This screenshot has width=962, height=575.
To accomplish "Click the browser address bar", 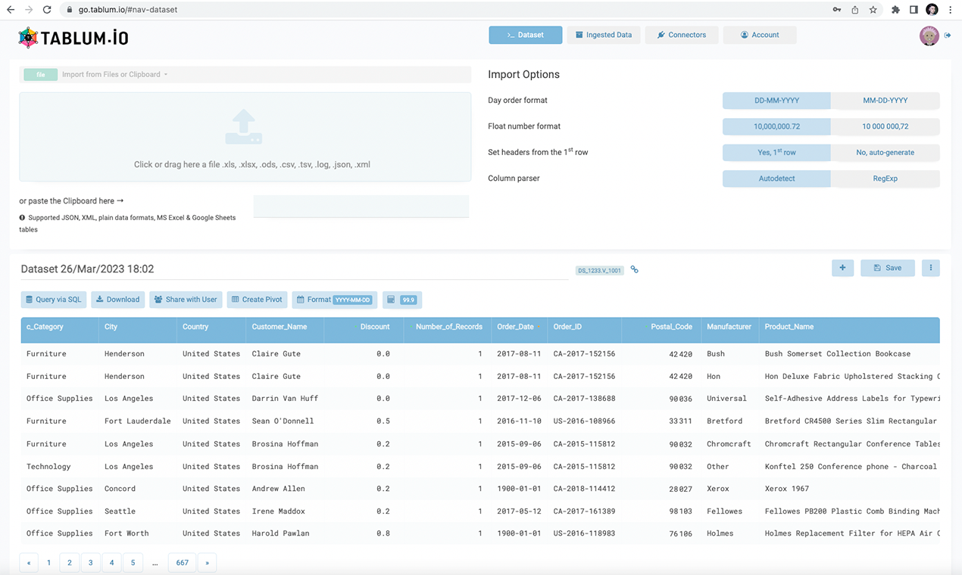I will pyautogui.click(x=447, y=10).
